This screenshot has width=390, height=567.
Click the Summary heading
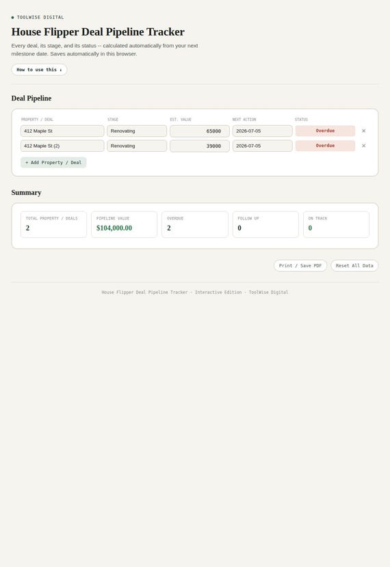click(x=27, y=193)
